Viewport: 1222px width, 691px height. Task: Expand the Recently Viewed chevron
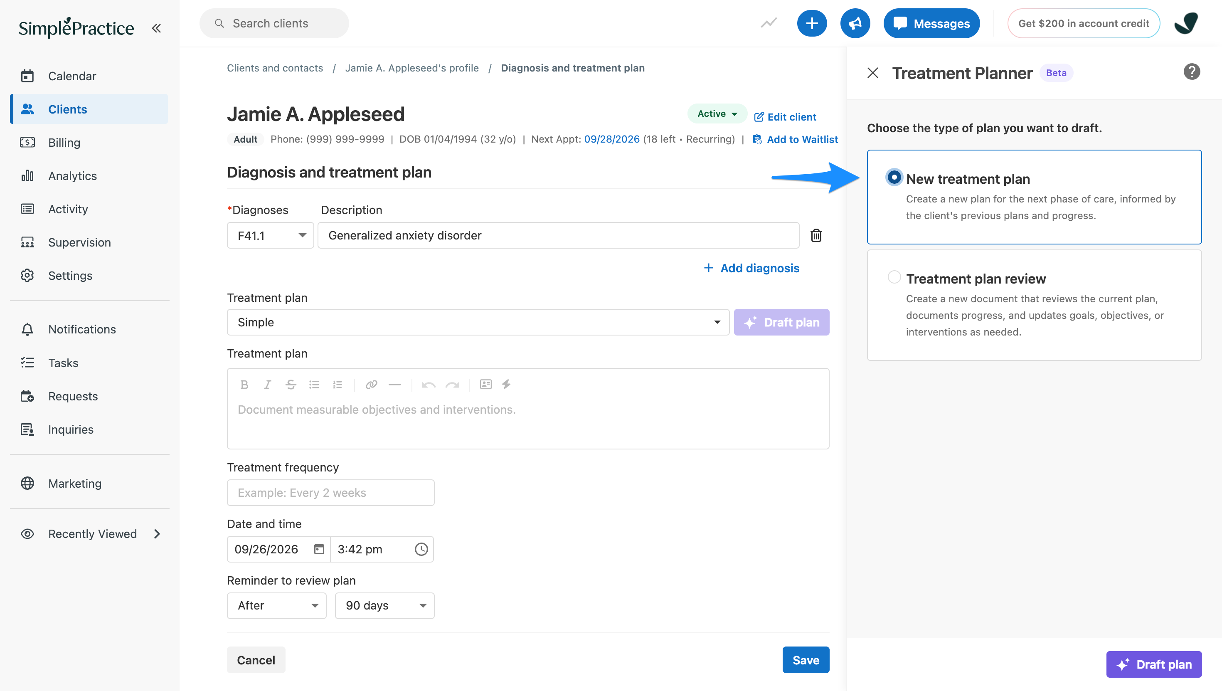click(157, 534)
